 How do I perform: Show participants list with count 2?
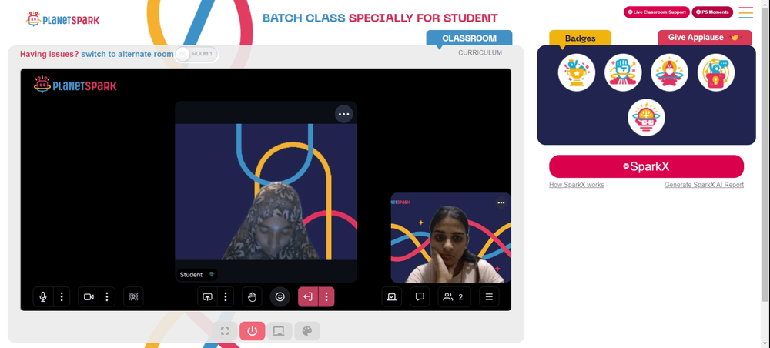point(454,297)
